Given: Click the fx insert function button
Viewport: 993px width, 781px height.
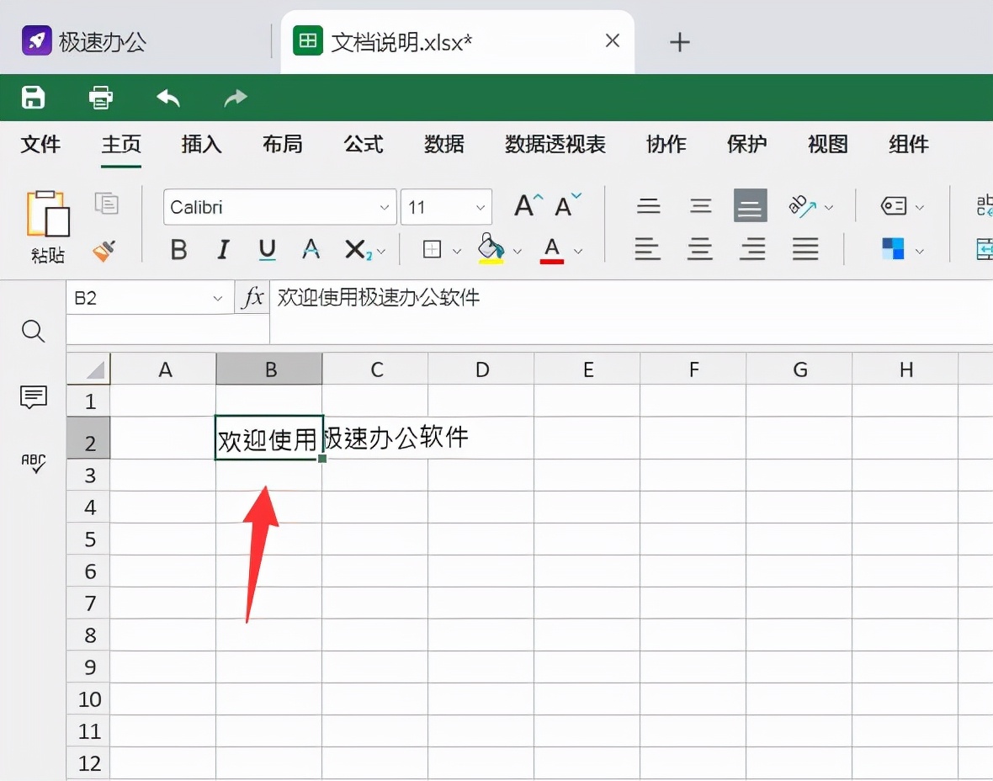Looking at the screenshot, I should 252,297.
